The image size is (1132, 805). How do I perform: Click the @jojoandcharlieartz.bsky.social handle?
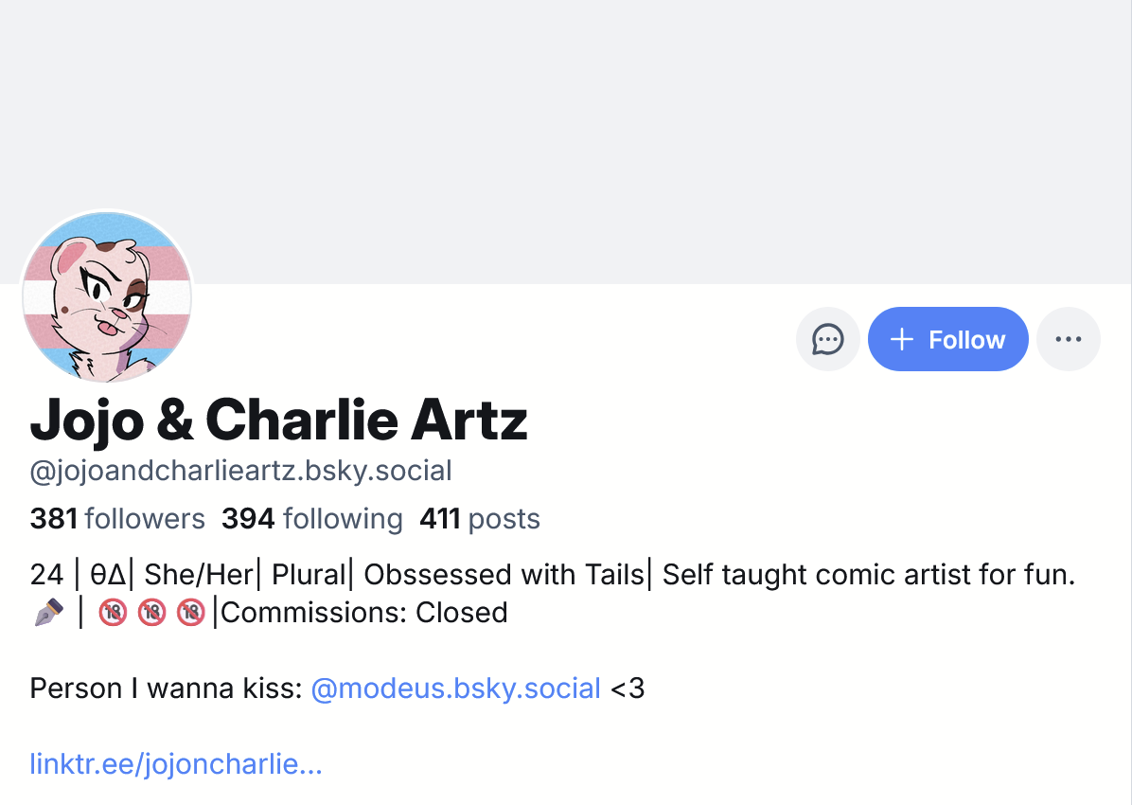[240, 470]
